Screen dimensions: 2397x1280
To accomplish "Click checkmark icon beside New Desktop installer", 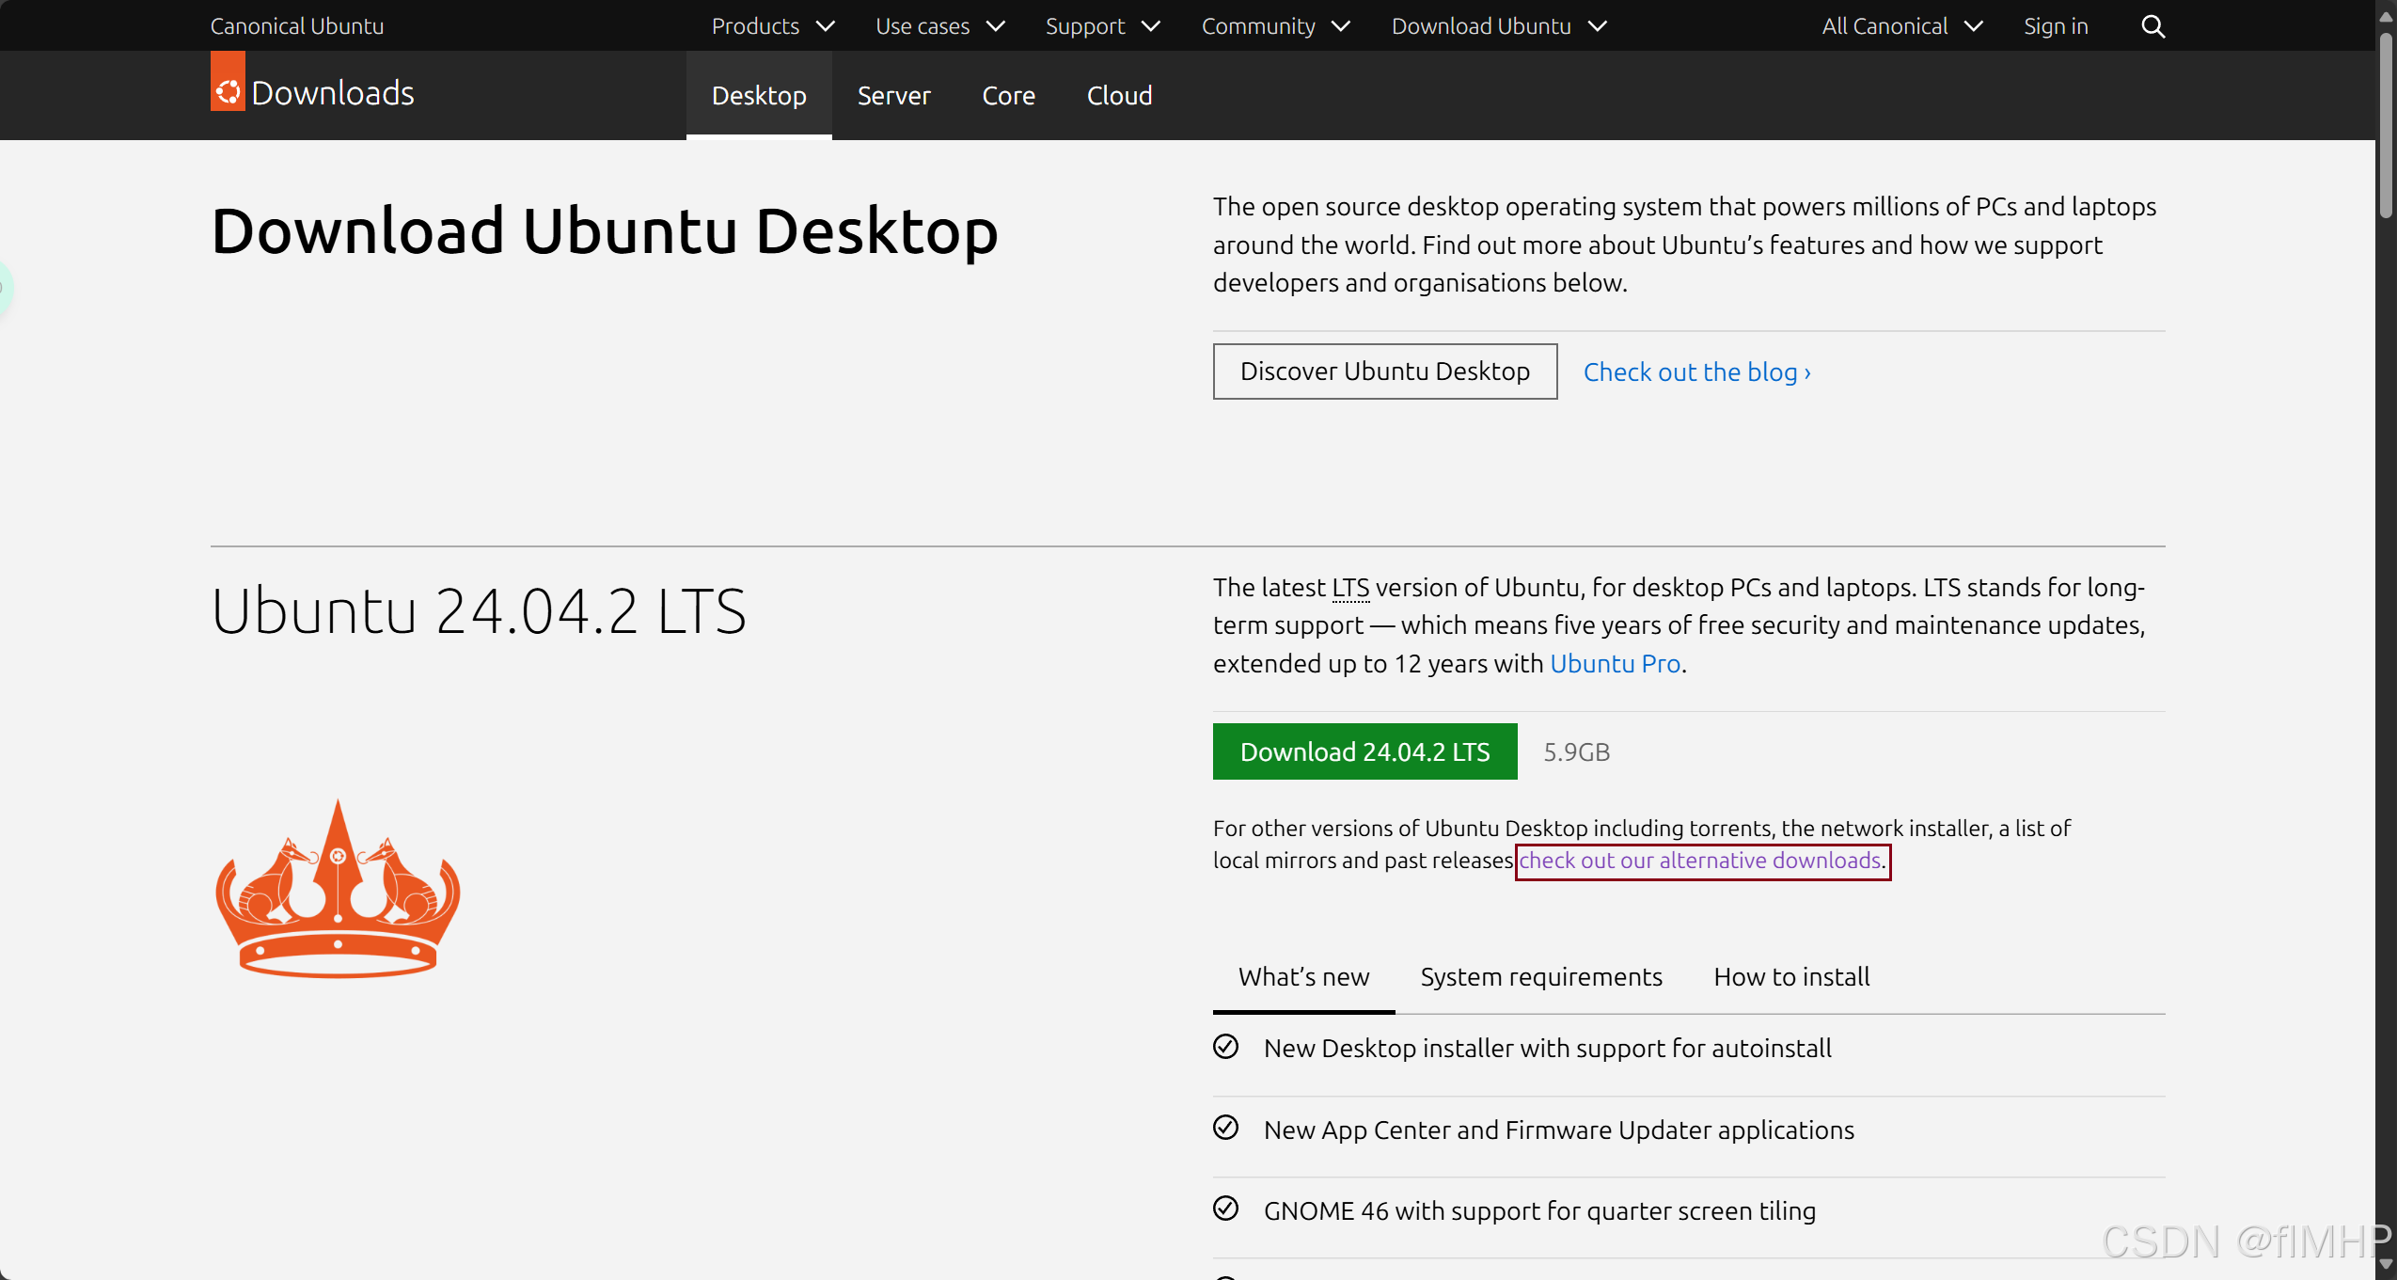I will (x=1225, y=1047).
